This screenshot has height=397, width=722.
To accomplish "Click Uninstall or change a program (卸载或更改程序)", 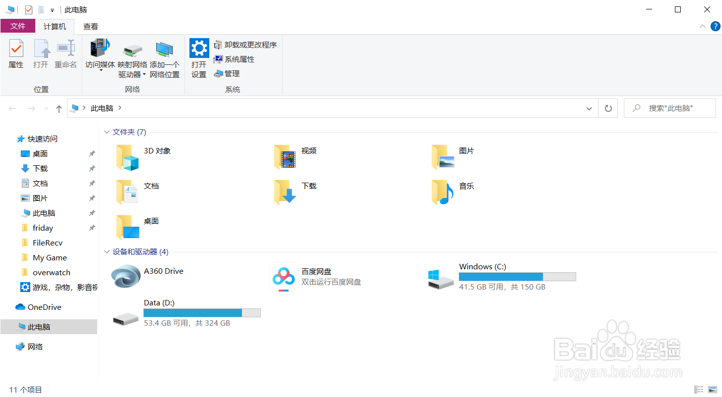I will [245, 45].
